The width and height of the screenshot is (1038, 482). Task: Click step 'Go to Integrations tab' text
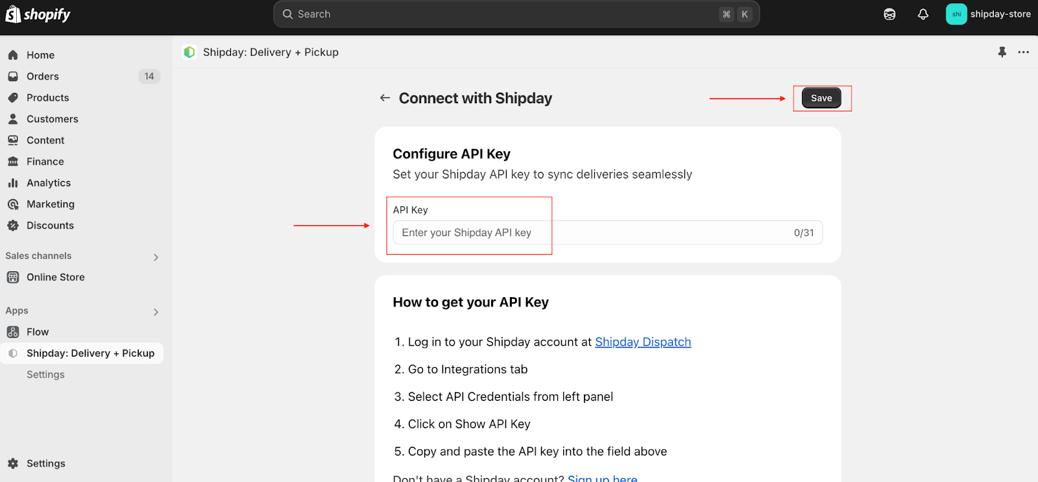point(468,369)
